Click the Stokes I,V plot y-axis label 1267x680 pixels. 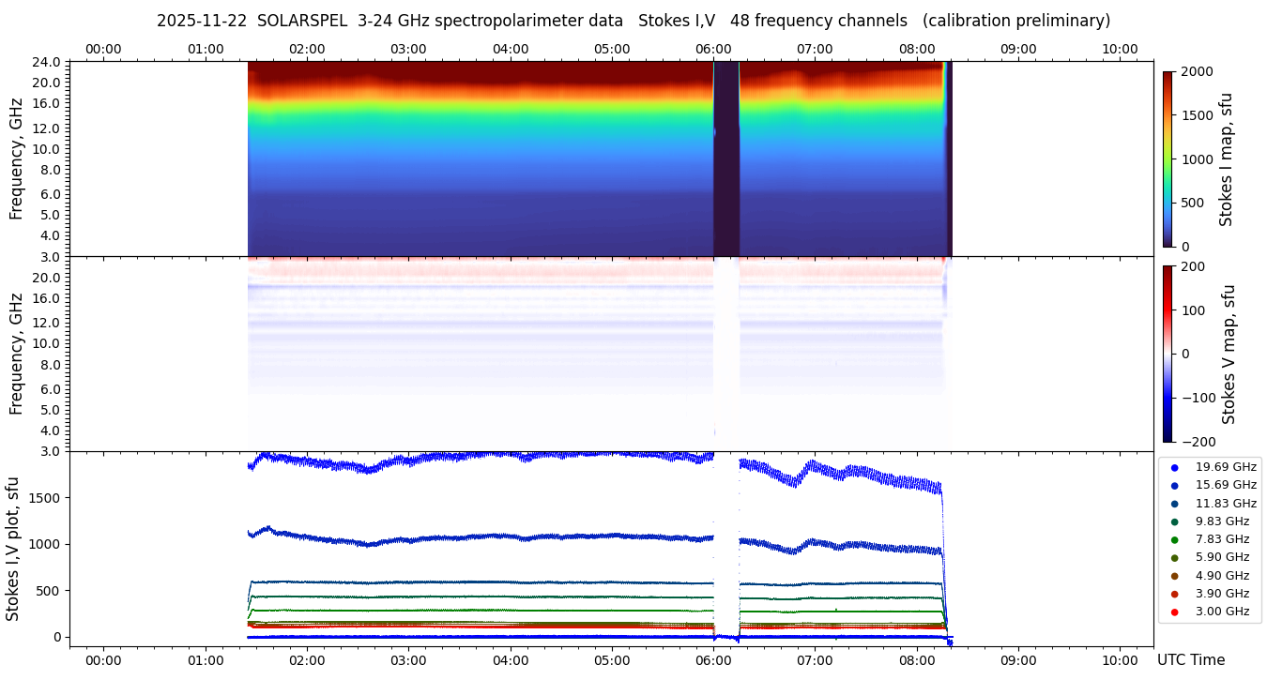pyautogui.click(x=13, y=549)
